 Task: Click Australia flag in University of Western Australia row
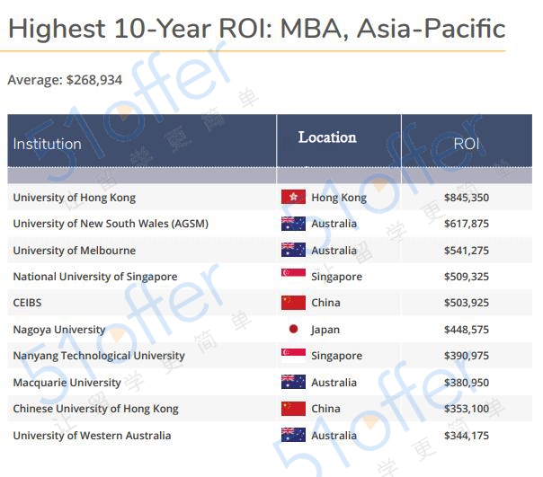coord(293,436)
